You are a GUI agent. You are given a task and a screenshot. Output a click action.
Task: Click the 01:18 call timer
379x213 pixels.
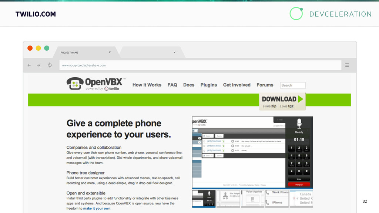(299, 139)
